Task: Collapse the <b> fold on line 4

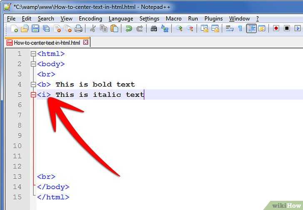Action: [x=33, y=84]
